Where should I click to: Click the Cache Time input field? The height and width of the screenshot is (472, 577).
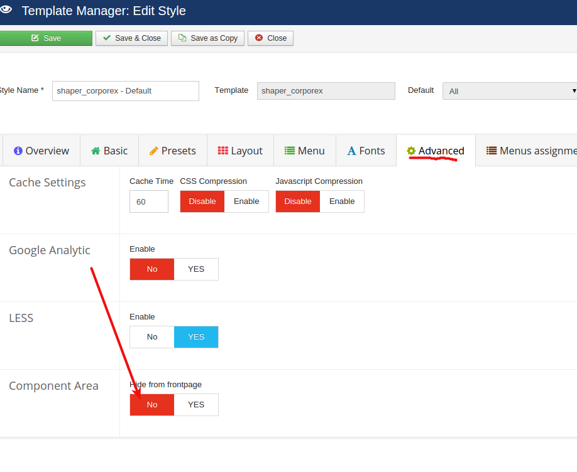coord(148,202)
